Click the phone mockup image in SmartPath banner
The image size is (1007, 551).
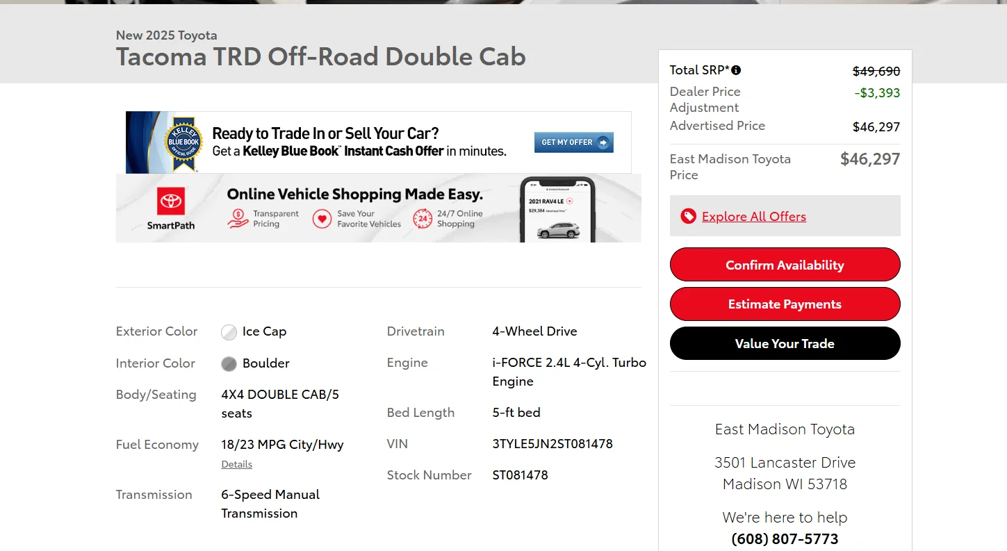[557, 210]
